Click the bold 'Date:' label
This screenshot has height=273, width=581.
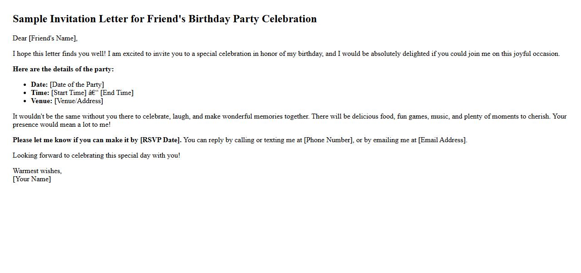pos(39,84)
